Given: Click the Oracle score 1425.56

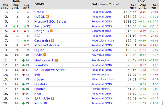Looking at the screenshot, I should coord(130,12).
